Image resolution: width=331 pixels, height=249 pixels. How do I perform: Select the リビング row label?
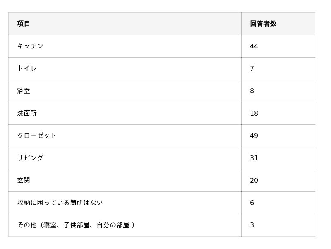[30, 158]
